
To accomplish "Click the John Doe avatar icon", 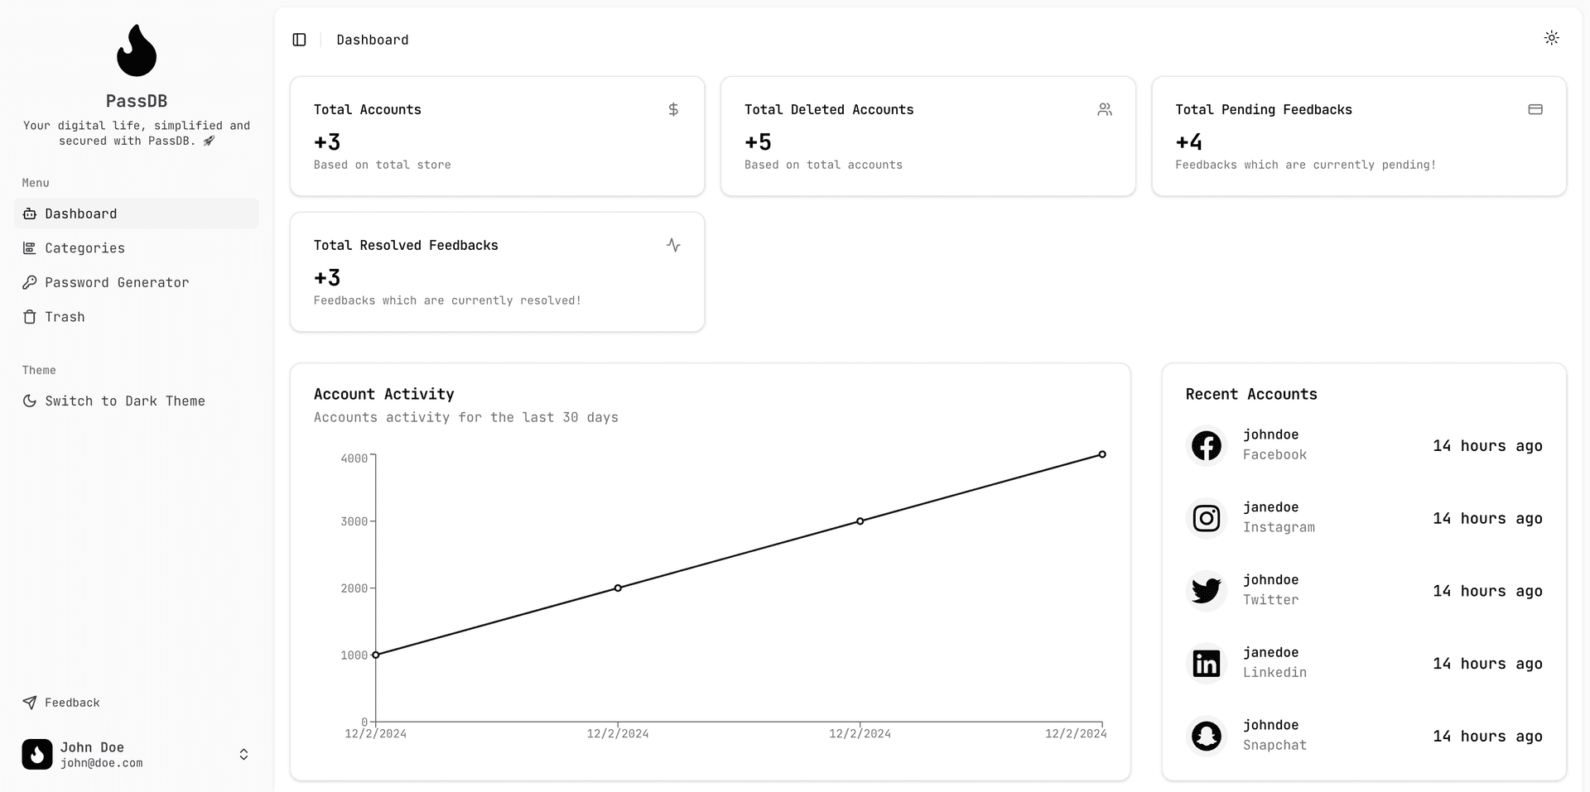I will pos(37,754).
